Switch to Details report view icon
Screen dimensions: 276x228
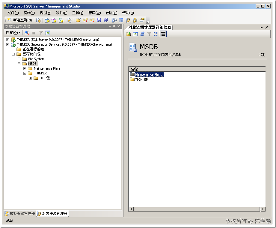pos(163,34)
